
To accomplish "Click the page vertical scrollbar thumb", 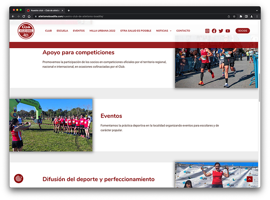I will point(259,87).
